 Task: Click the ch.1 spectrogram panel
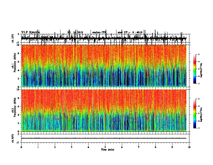tap(104, 66)
